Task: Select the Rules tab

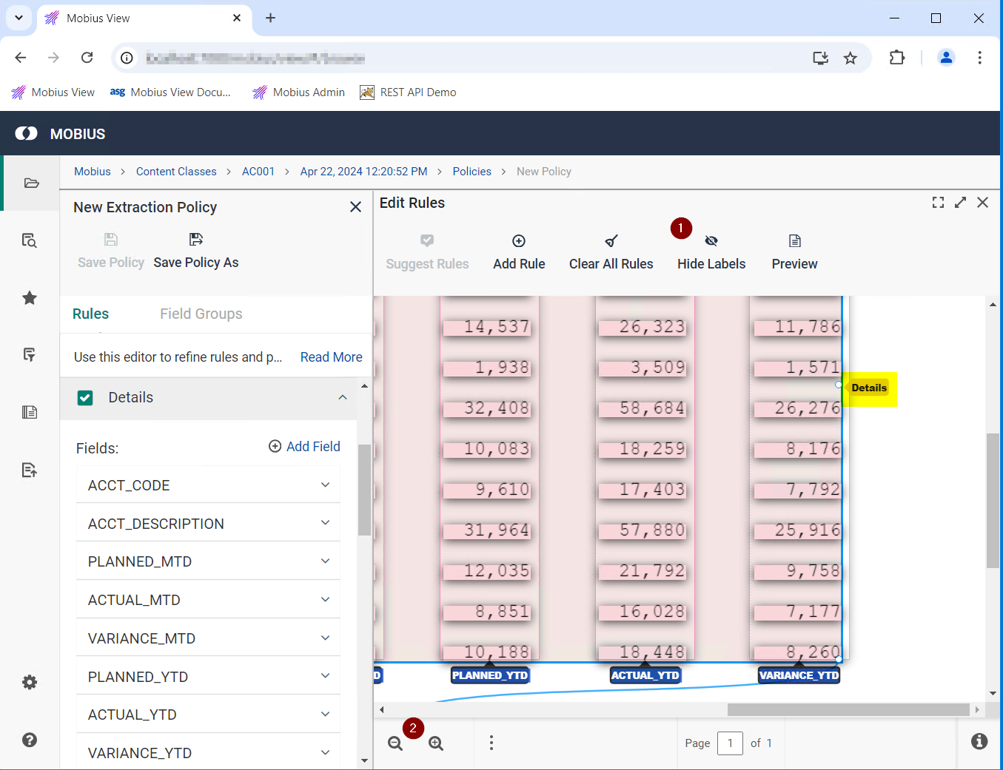Action: pos(90,314)
